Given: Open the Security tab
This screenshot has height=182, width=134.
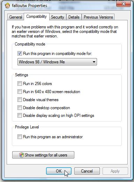Looking at the screenshot, I should pyautogui.click(x=58, y=17).
